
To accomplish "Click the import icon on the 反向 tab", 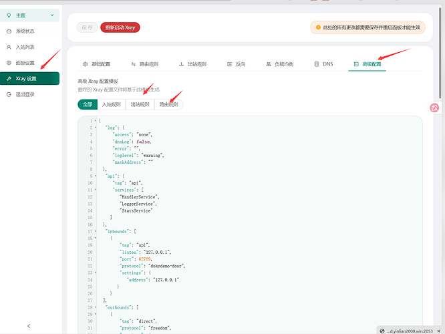I will click(x=230, y=64).
